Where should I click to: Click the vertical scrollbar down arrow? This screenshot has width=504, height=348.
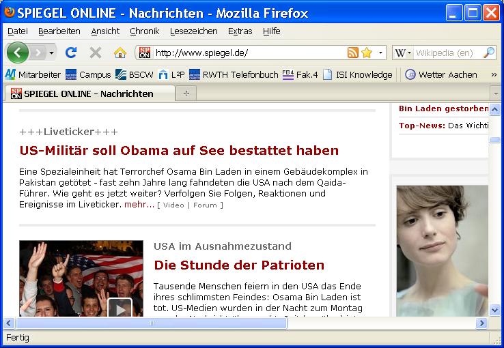494,310
